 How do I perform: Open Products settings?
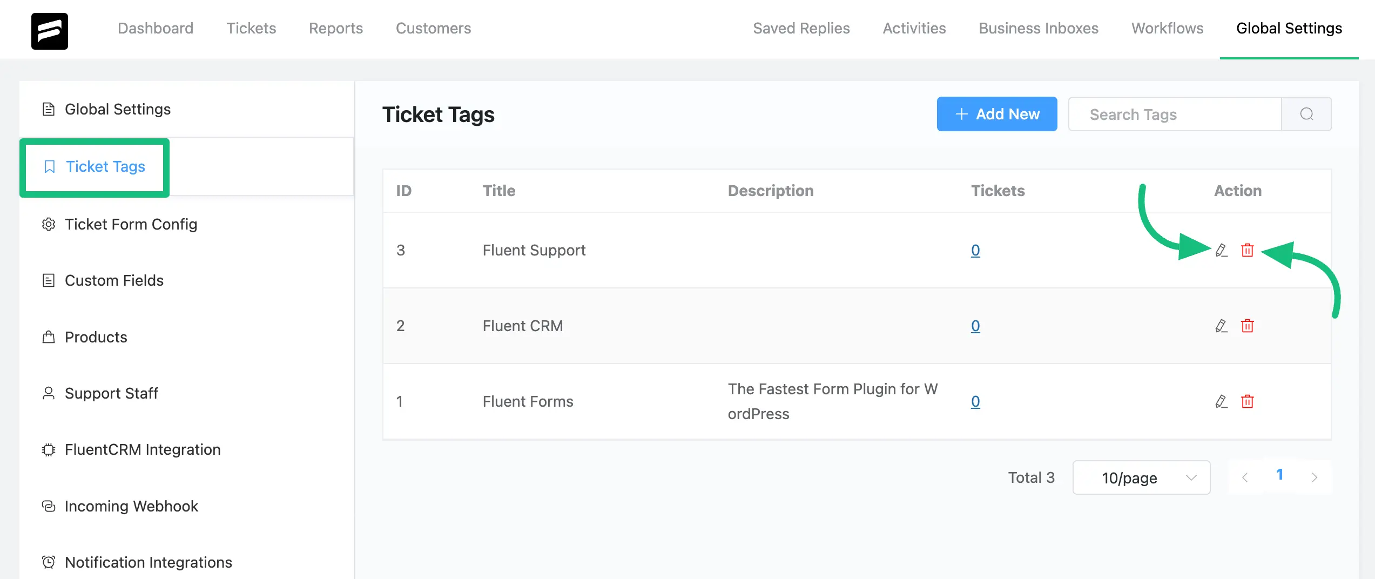186,337
